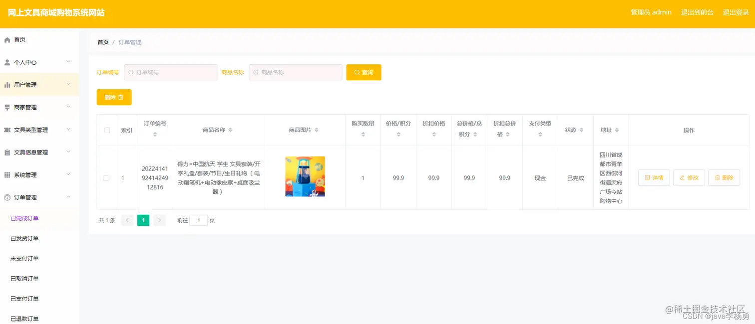Click the person icon beside 个人中心
Viewport: 755px width, 324px height.
(7, 62)
